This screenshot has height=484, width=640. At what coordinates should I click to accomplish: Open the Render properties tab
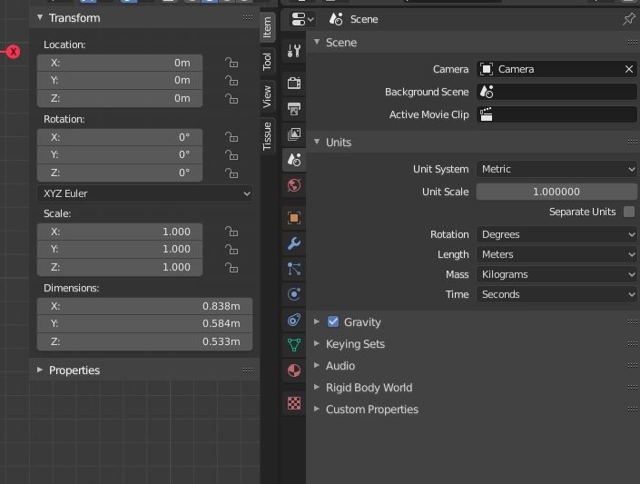pyautogui.click(x=294, y=84)
